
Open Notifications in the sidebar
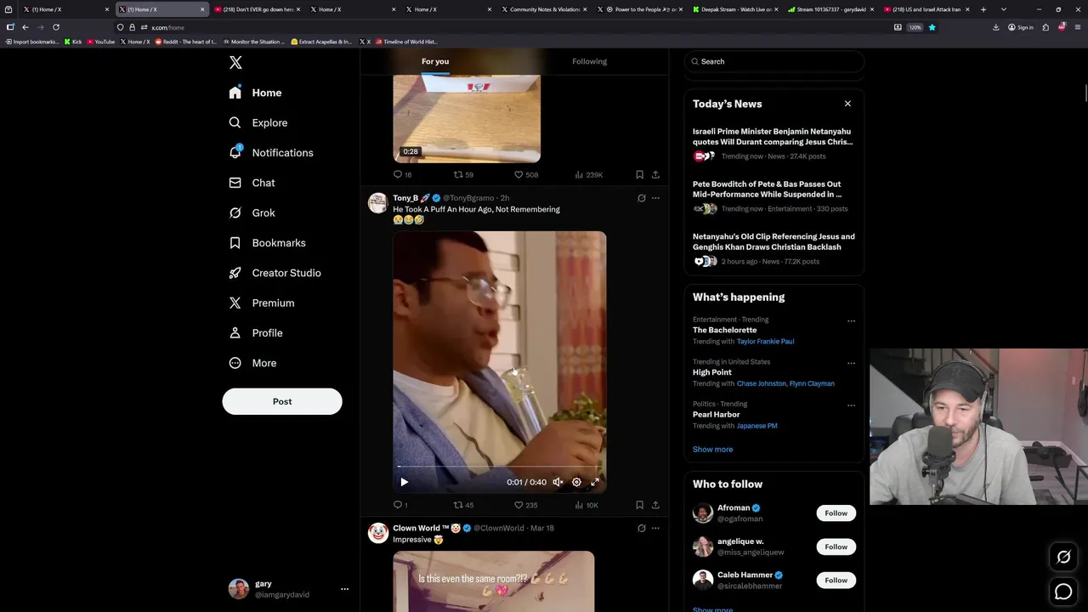click(x=271, y=153)
